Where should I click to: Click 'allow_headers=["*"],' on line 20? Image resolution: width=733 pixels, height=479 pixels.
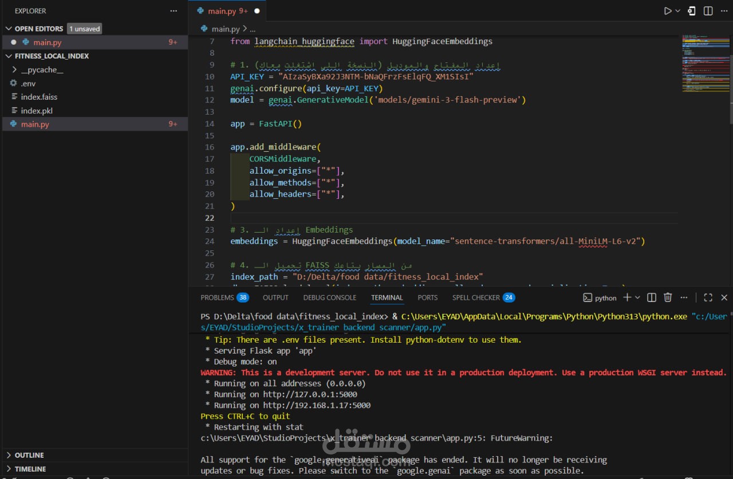(297, 194)
